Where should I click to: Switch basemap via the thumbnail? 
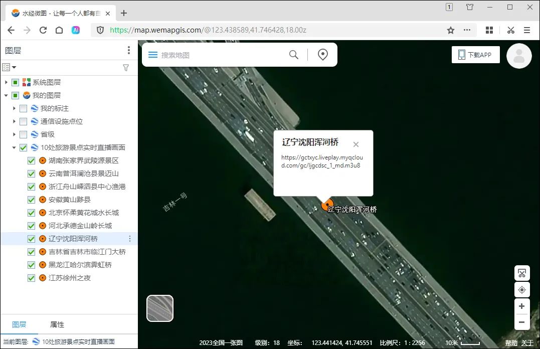160,308
